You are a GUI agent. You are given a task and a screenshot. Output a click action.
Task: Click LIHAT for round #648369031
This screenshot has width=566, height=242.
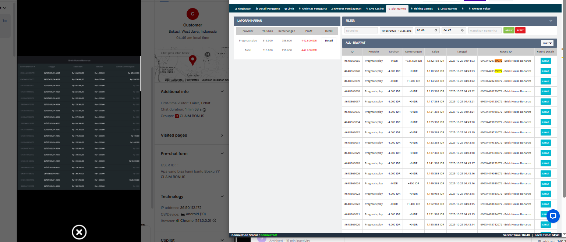(545, 143)
